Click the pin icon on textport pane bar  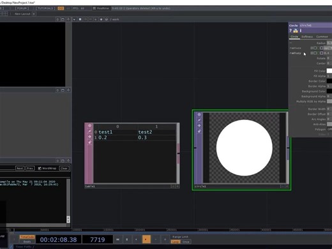(68, 161)
